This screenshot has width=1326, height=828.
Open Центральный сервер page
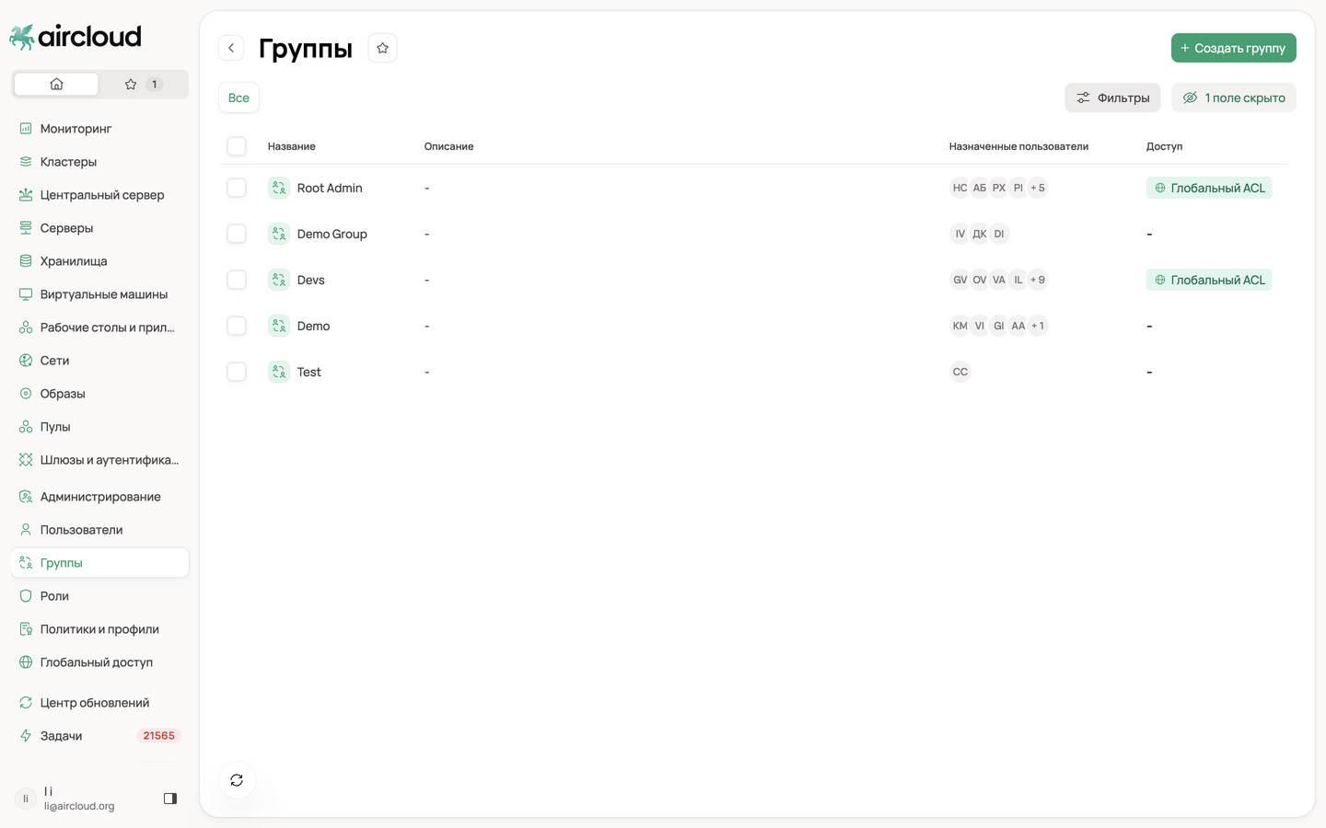99,195
